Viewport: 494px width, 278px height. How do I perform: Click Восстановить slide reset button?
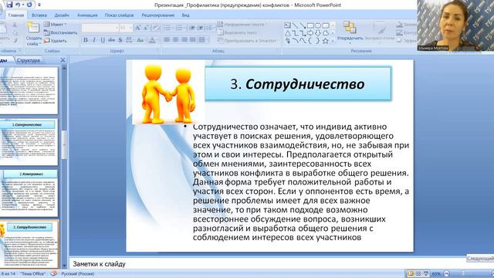tap(60, 32)
